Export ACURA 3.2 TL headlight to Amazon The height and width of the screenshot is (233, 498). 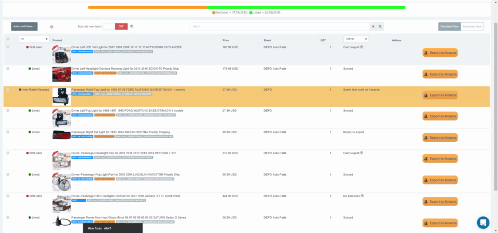tap(440, 201)
